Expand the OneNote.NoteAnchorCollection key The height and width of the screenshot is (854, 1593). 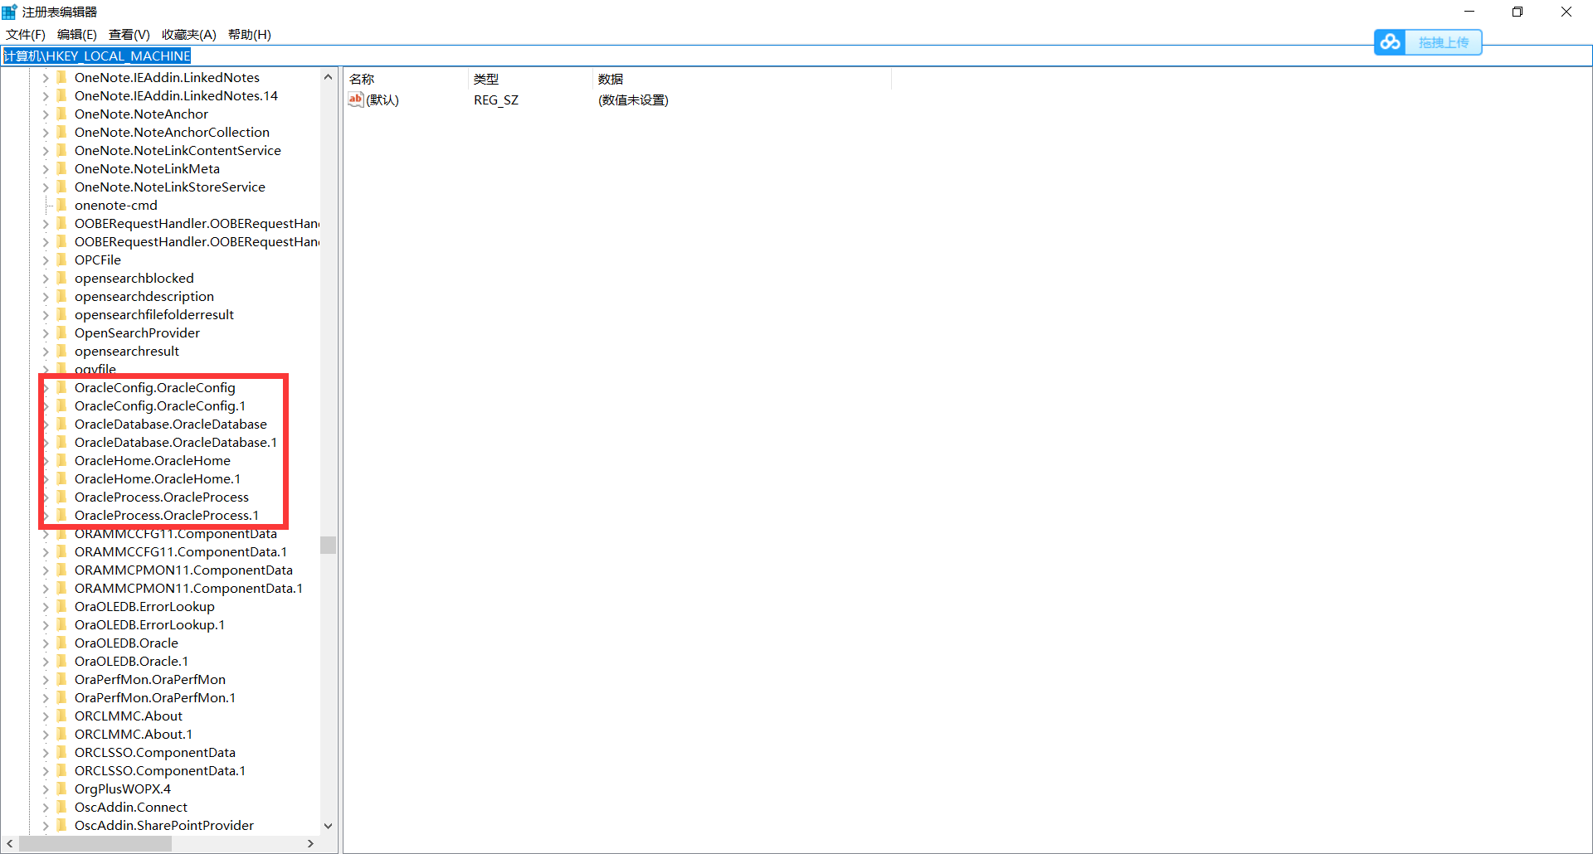46,133
